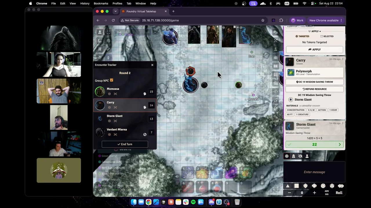Open the combat encounters sidebar tab
The image size is (371, 208).
(276, 41)
